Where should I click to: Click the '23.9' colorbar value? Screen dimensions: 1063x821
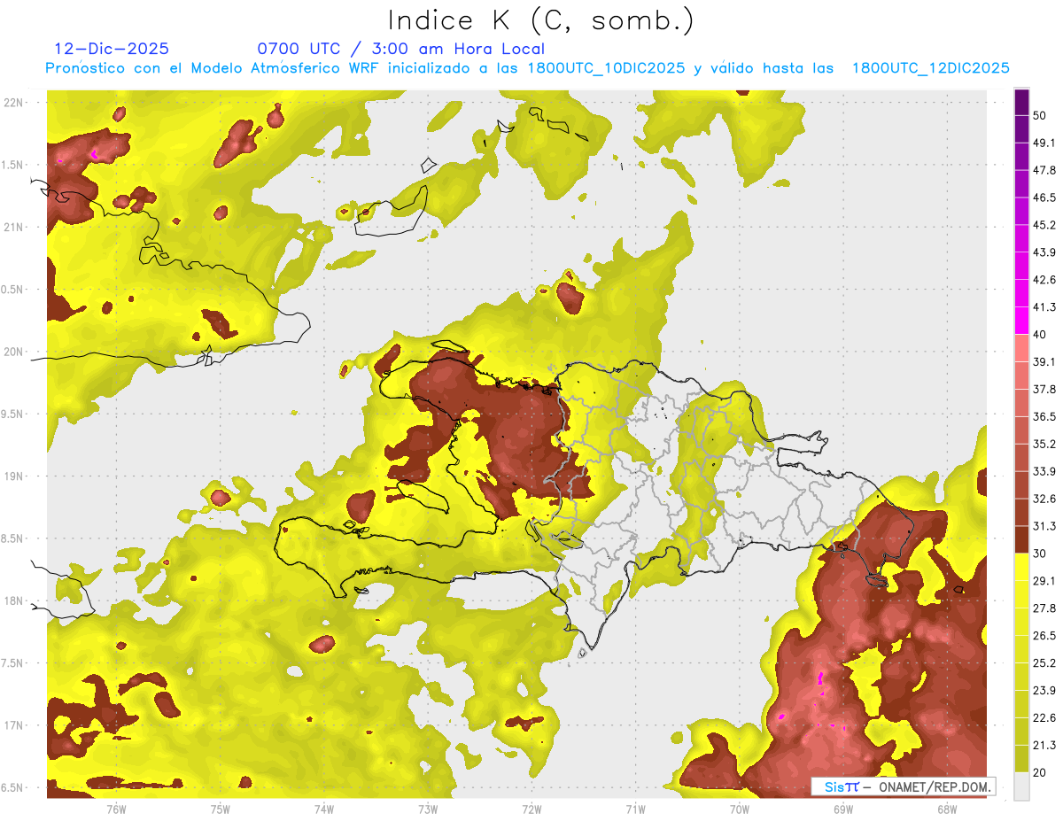point(1044,691)
